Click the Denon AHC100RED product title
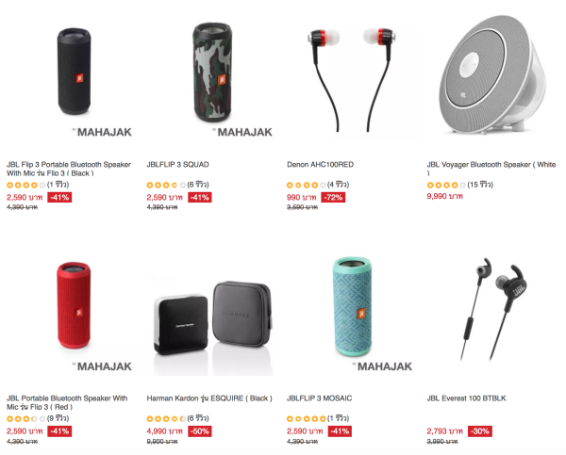Screen dimensions: 566x455 320,165
